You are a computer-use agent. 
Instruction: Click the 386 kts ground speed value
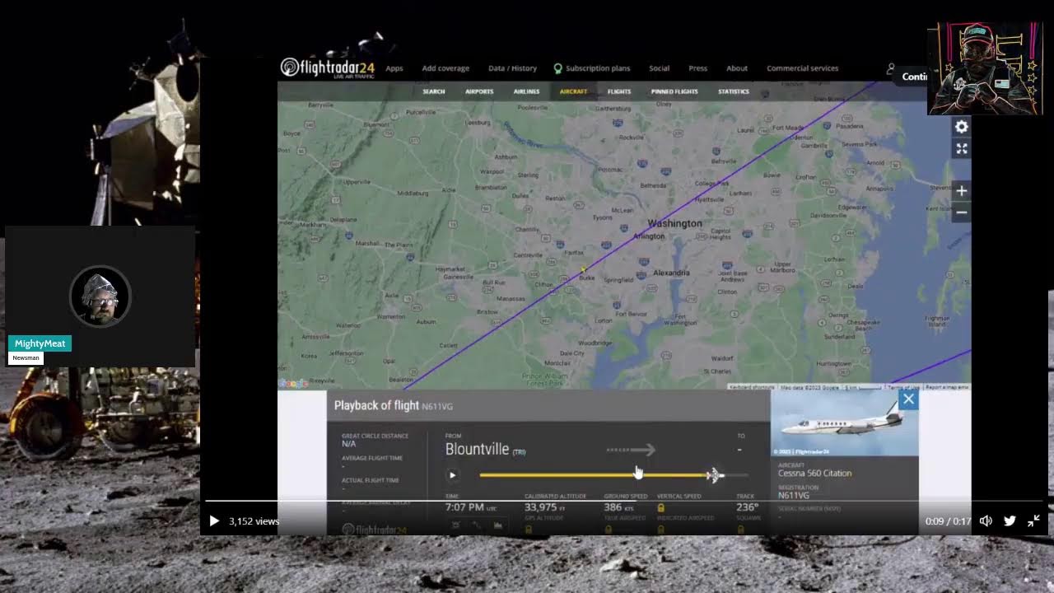[x=619, y=507]
